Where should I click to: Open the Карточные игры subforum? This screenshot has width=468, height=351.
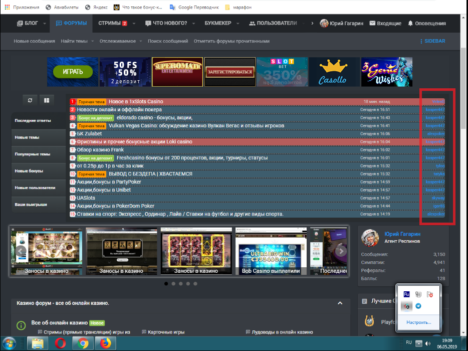click(166, 332)
